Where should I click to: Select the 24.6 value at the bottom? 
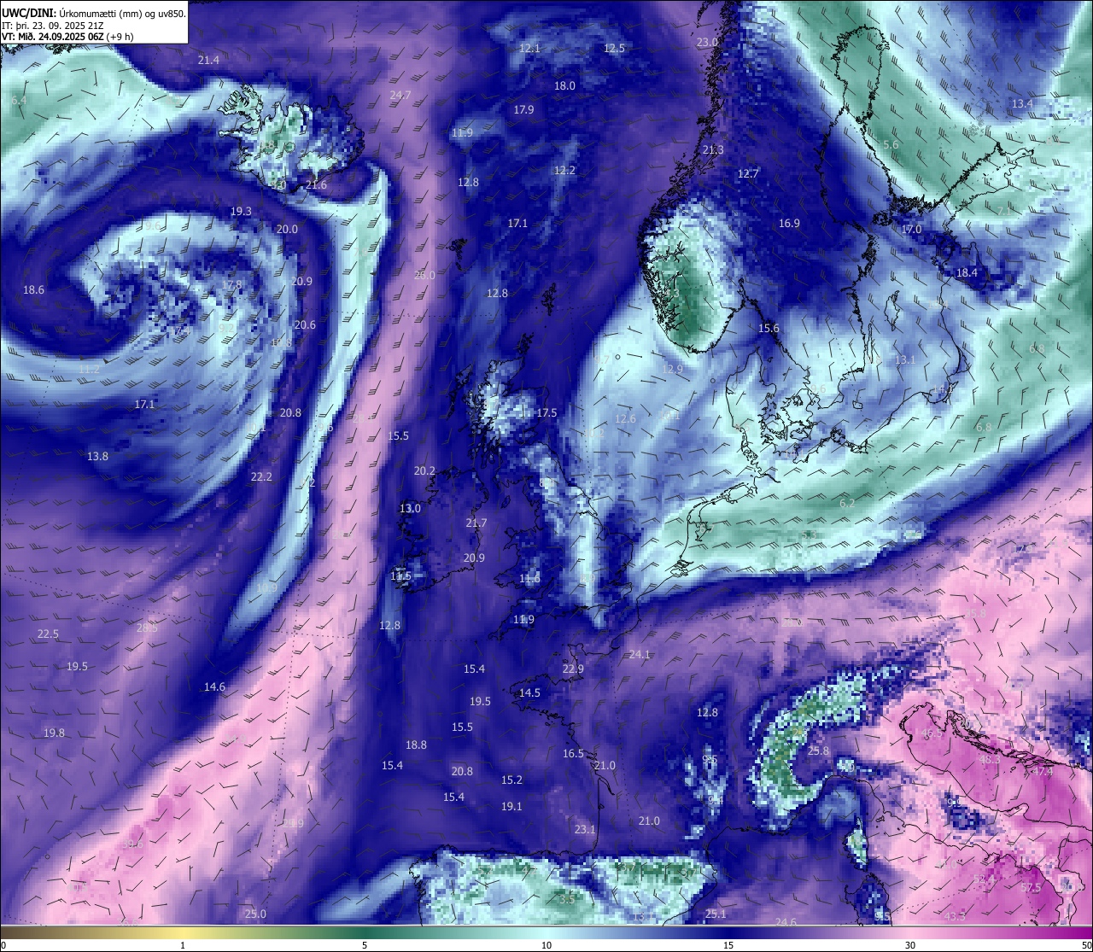pyautogui.click(x=786, y=922)
